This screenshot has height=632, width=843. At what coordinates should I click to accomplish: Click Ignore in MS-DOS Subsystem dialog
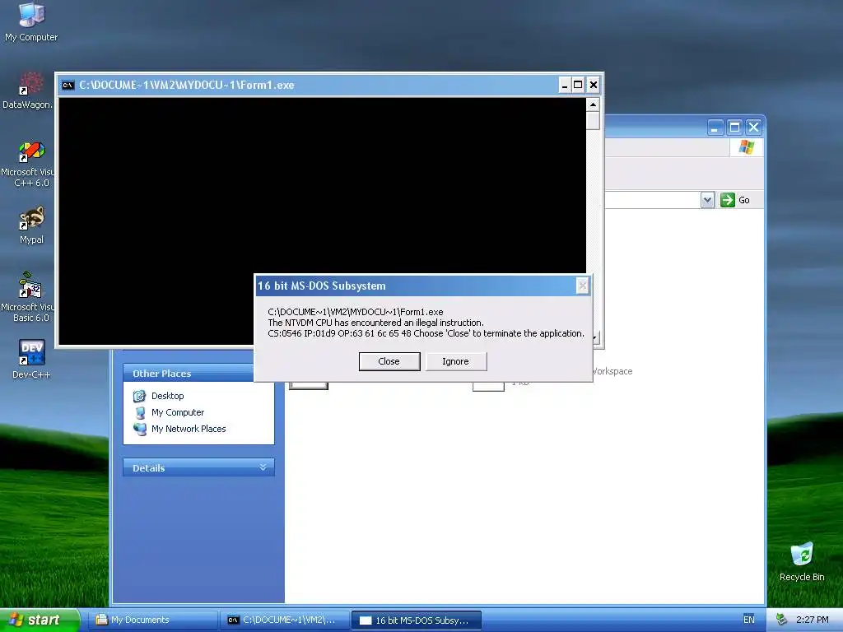pos(456,362)
